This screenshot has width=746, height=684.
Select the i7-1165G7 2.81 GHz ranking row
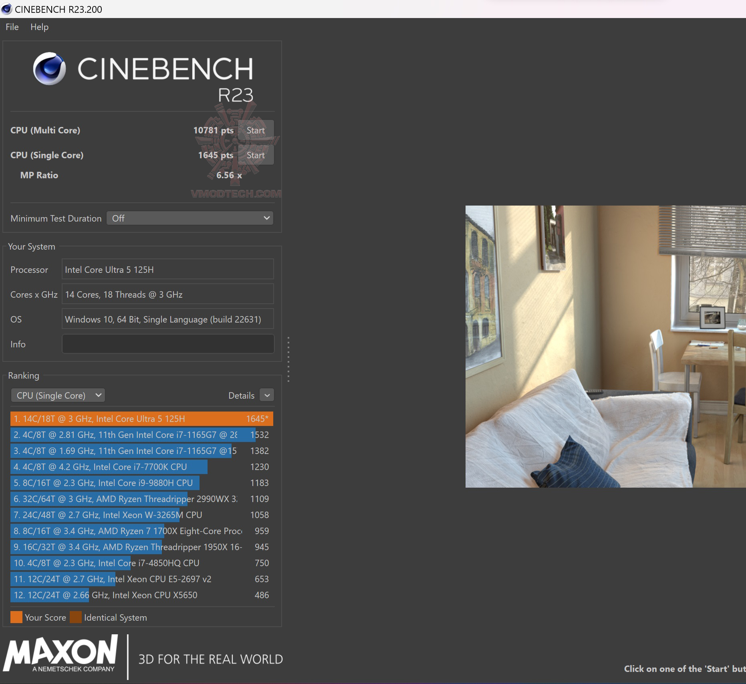(x=142, y=435)
